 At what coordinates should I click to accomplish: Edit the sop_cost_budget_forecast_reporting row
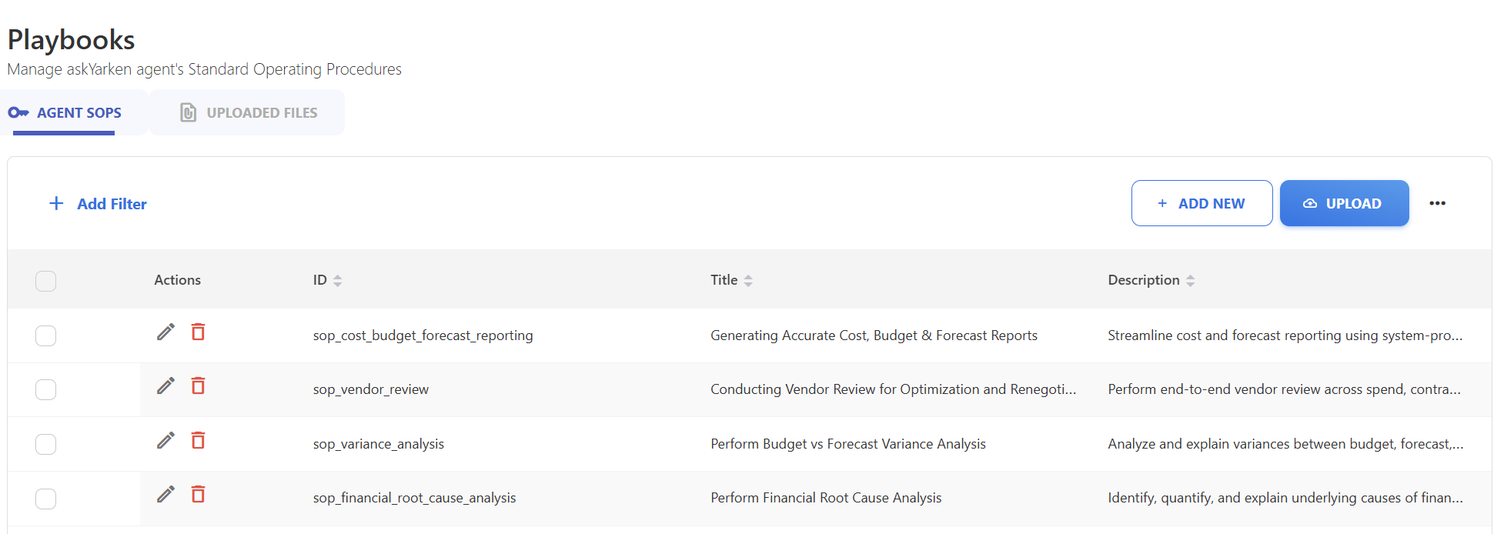point(165,332)
